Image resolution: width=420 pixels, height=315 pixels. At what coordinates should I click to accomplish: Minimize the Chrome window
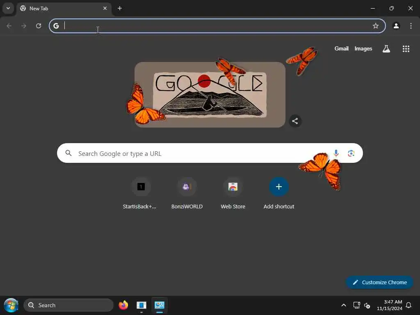[x=372, y=8]
